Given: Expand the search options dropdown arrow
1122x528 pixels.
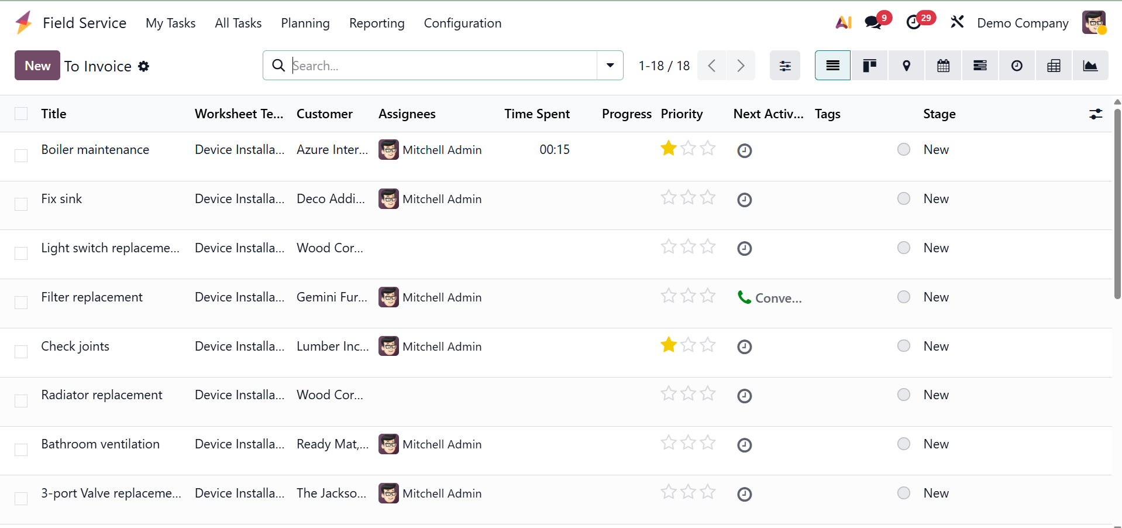Looking at the screenshot, I should pos(610,66).
